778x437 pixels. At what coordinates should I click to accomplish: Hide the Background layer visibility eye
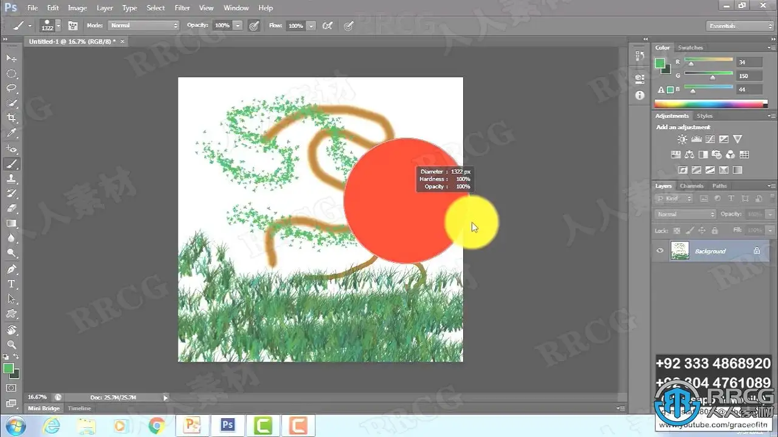tap(660, 251)
